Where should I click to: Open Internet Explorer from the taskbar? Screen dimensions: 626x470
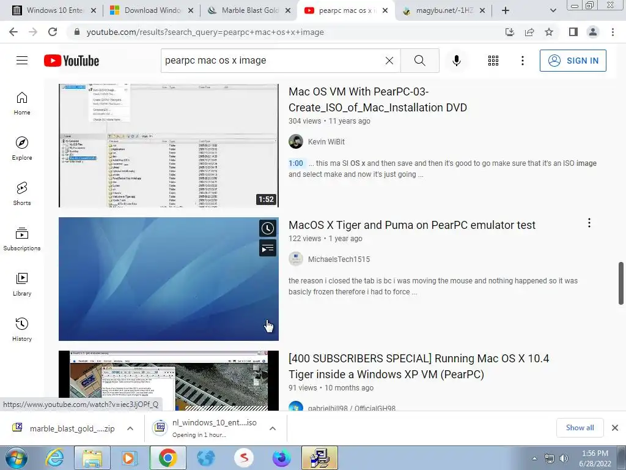pos(55,458)
